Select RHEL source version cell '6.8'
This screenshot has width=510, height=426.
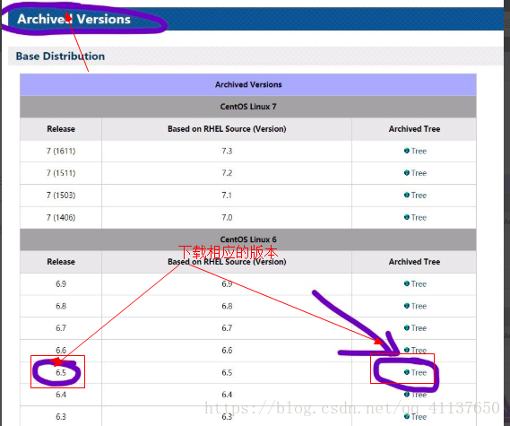(x=227, y=306)
